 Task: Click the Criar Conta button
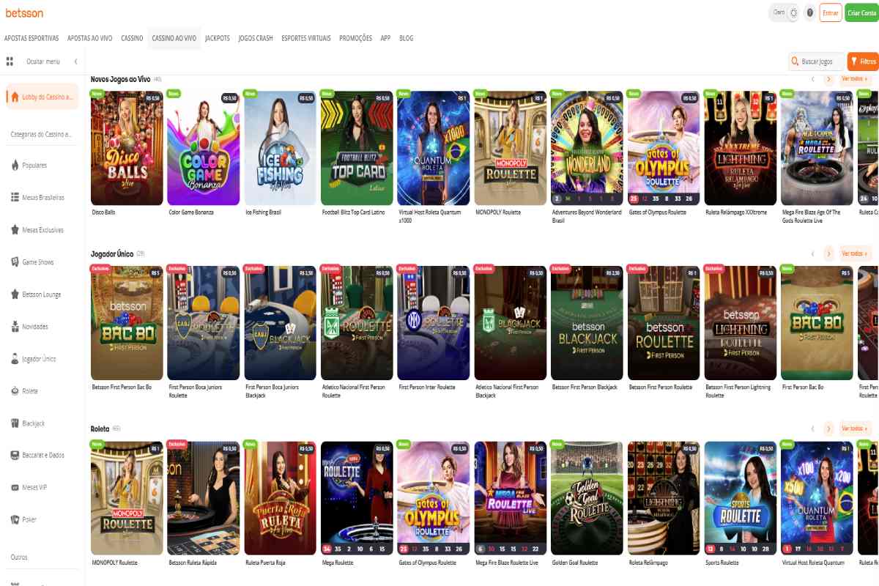click(861, 12)
